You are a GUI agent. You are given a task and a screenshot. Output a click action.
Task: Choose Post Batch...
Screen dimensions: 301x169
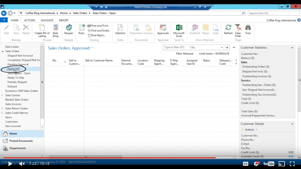pos(96,35)
